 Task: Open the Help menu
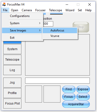tap(88, 10)
